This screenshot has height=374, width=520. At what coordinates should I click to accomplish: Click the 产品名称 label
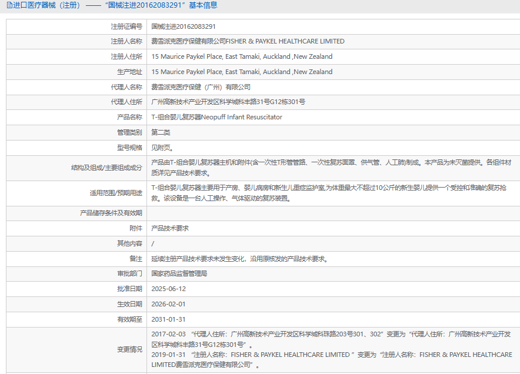pyautogui.click(x=129, y=118)
